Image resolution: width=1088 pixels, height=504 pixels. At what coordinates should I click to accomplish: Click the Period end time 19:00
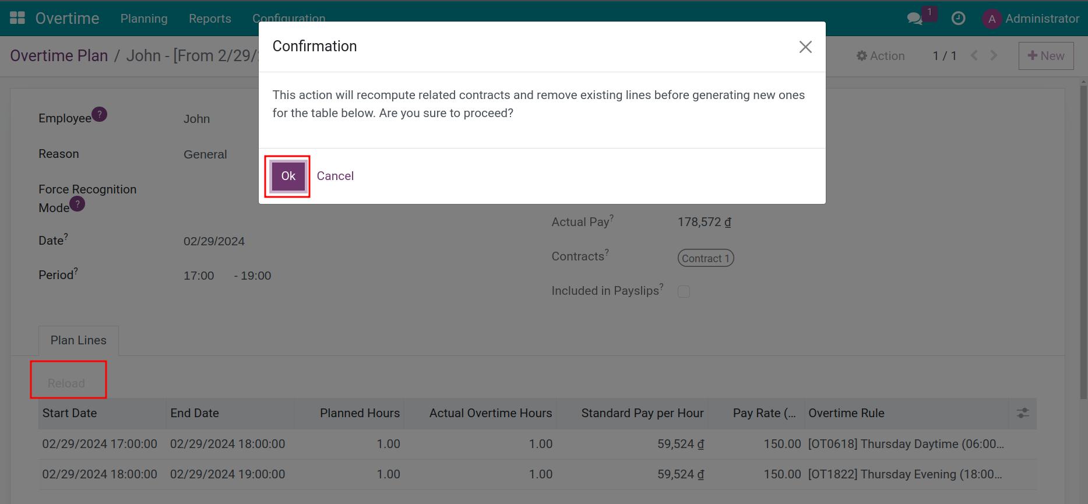pos(256,276)
